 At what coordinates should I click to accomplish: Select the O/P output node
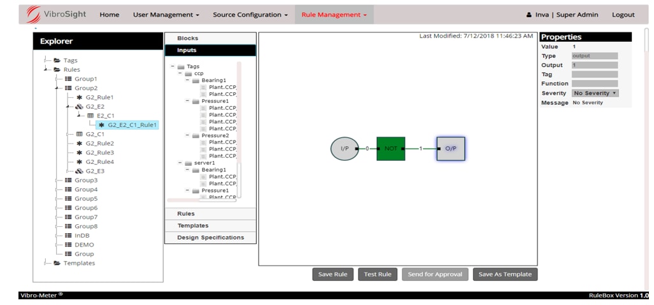point(451,148)
